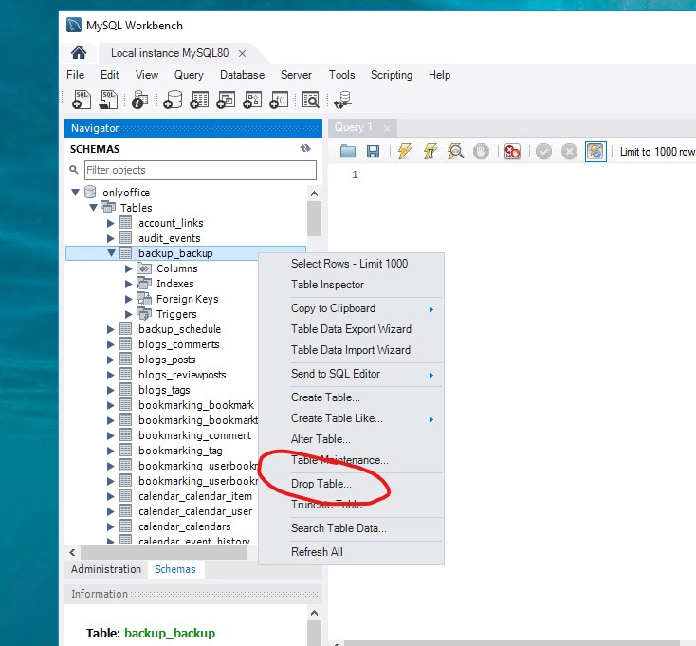Toggle the auto-commit mode button

[595, 152]
